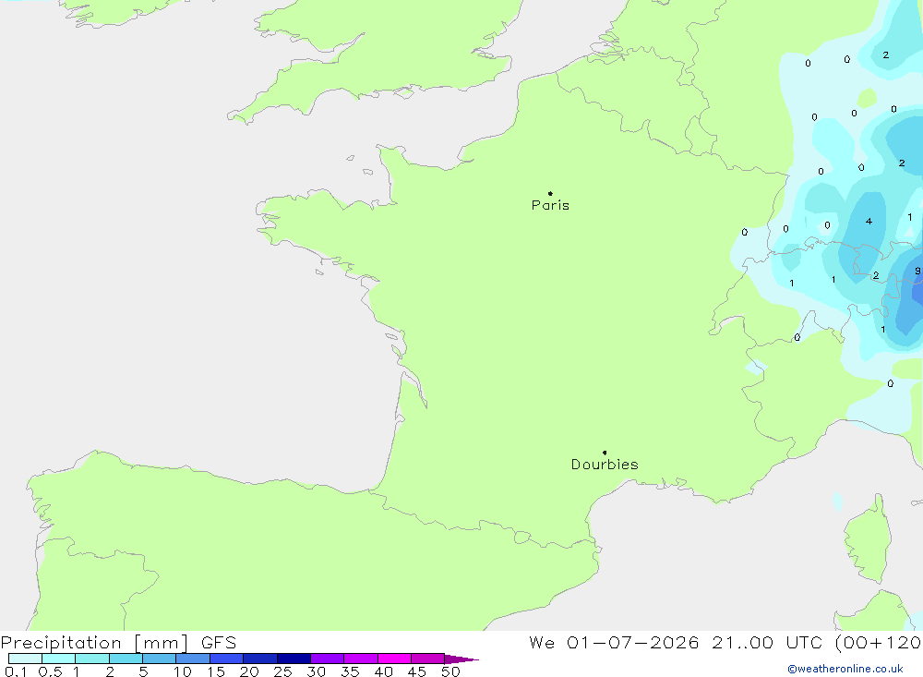Click the Dourbies city label

pos(605,465)
